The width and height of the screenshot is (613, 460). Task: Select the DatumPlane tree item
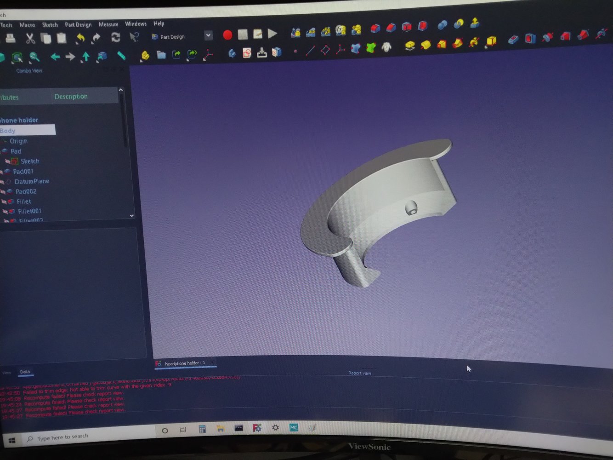coord(31,181)
